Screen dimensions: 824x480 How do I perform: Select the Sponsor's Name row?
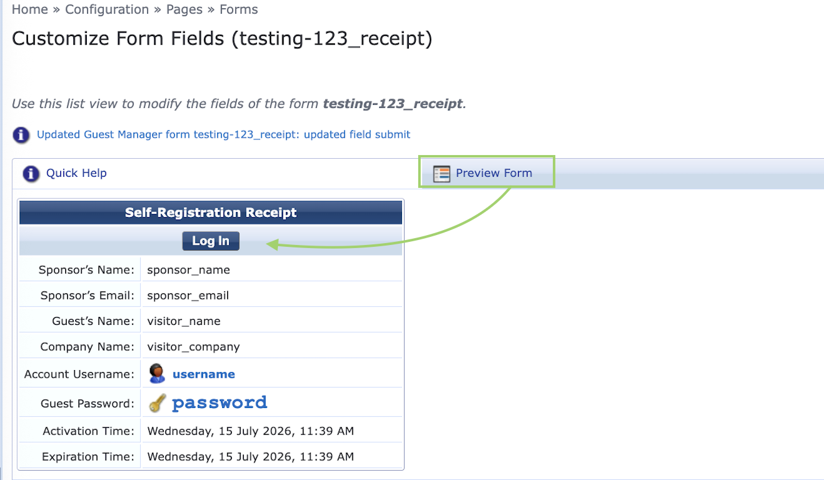(x=211, y=270)
